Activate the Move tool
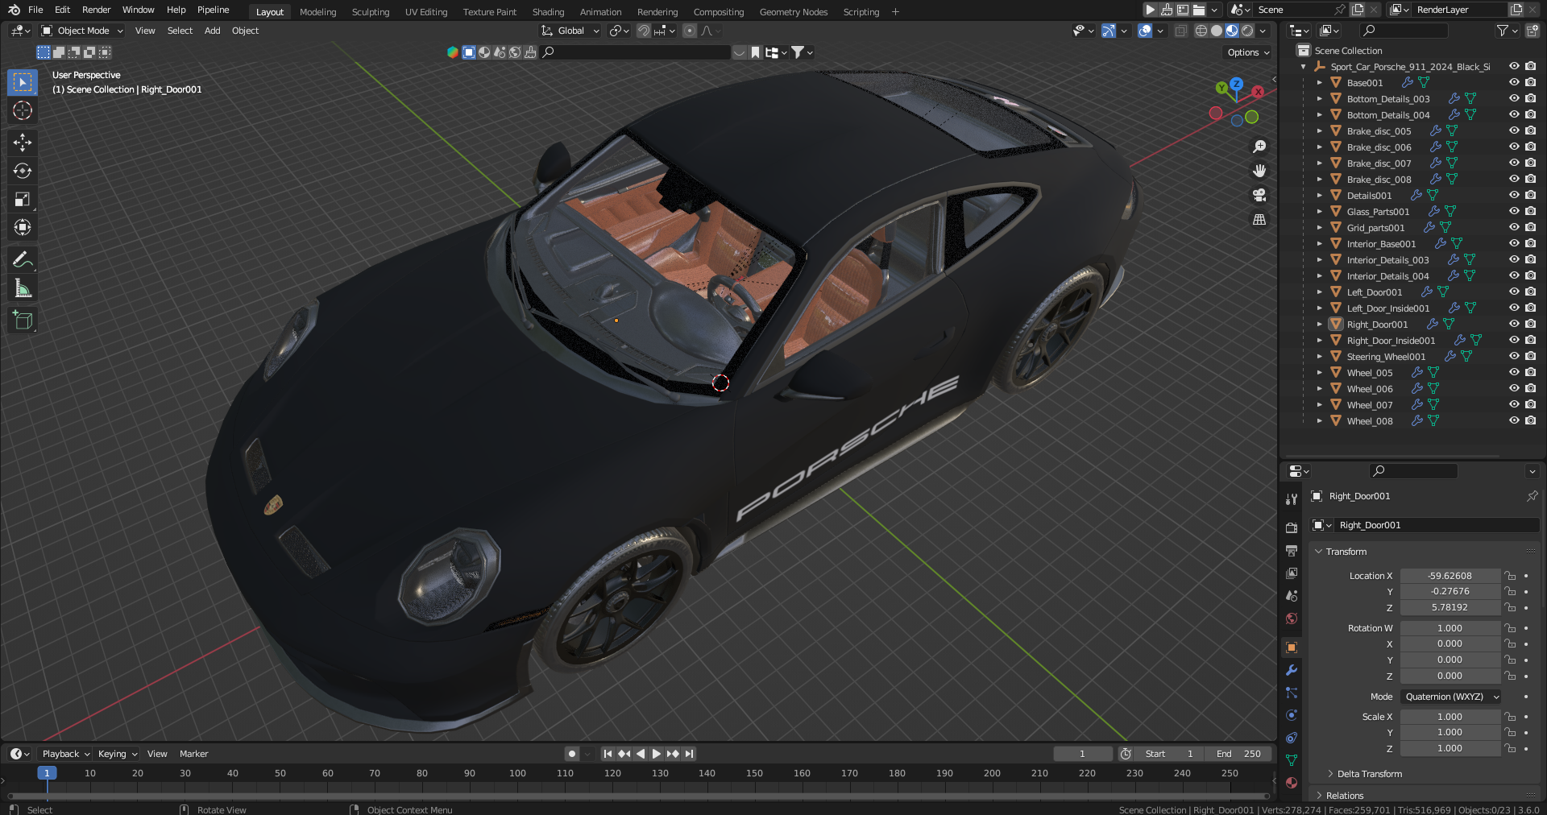The height and width of the screenshot is (815, 1547). (x=23, y=143)
